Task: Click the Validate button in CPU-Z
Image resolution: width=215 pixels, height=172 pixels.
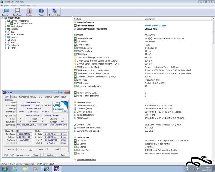Action: point(50,155)
